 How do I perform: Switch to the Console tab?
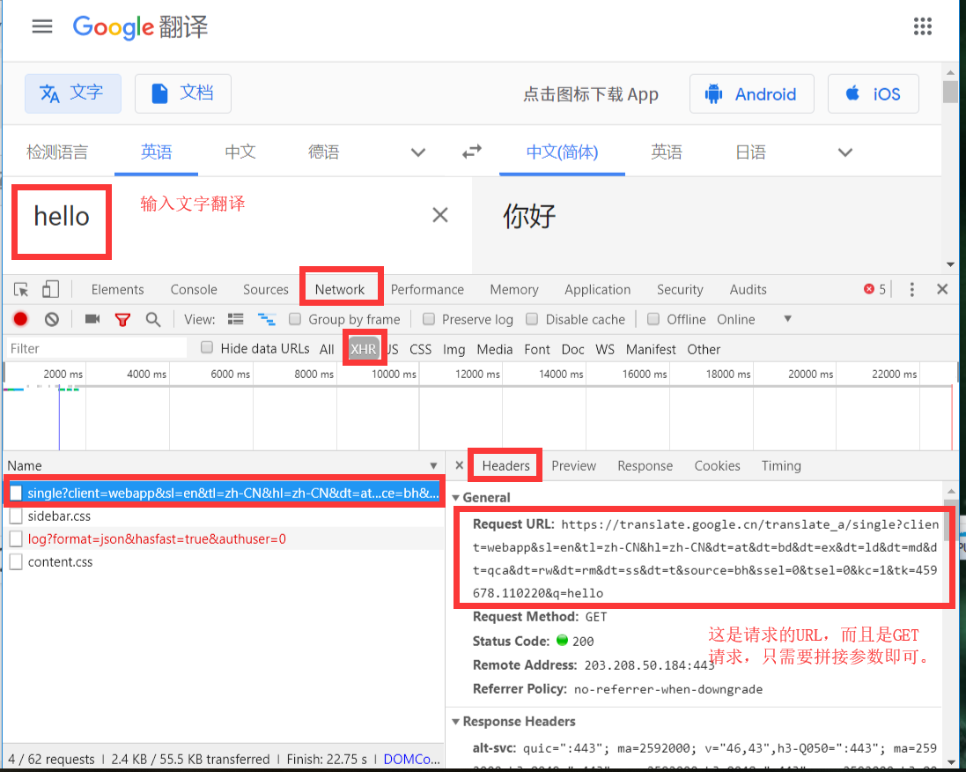coord(193,289)
